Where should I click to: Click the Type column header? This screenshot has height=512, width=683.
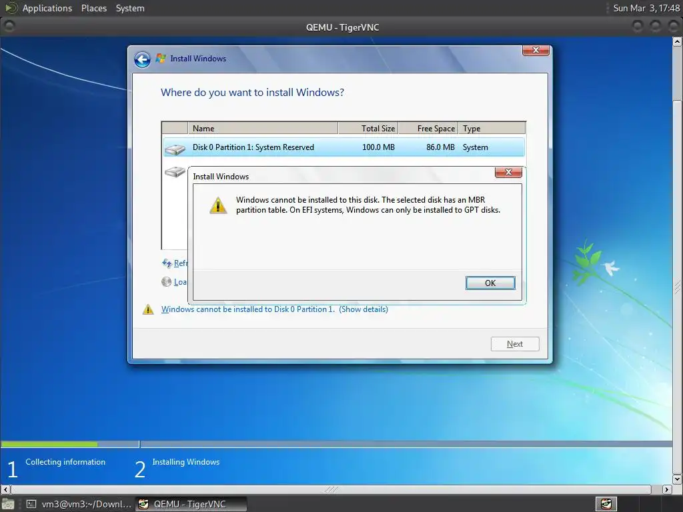pyautogui.click(x=492, y=128)
